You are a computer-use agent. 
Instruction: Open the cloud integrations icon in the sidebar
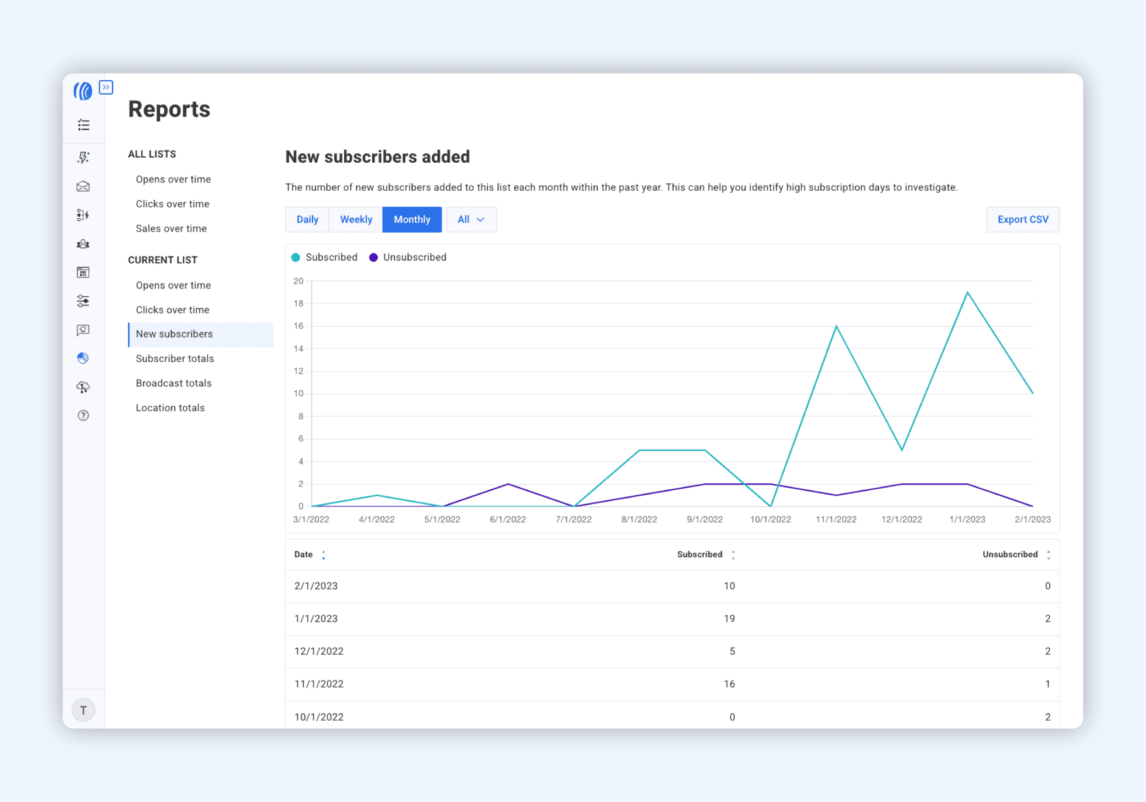[84, 387]
